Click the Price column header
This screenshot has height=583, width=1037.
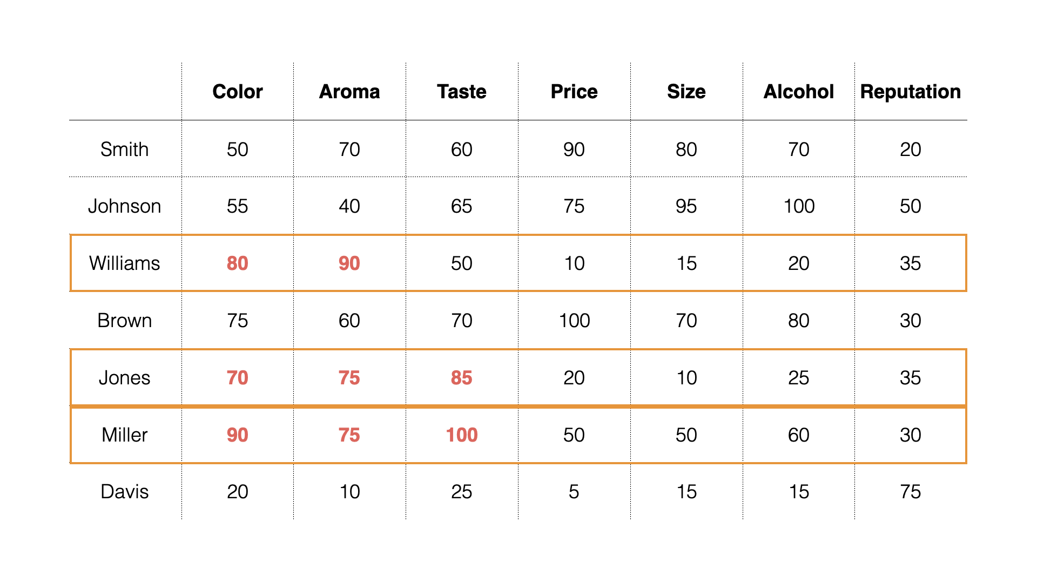574,92
